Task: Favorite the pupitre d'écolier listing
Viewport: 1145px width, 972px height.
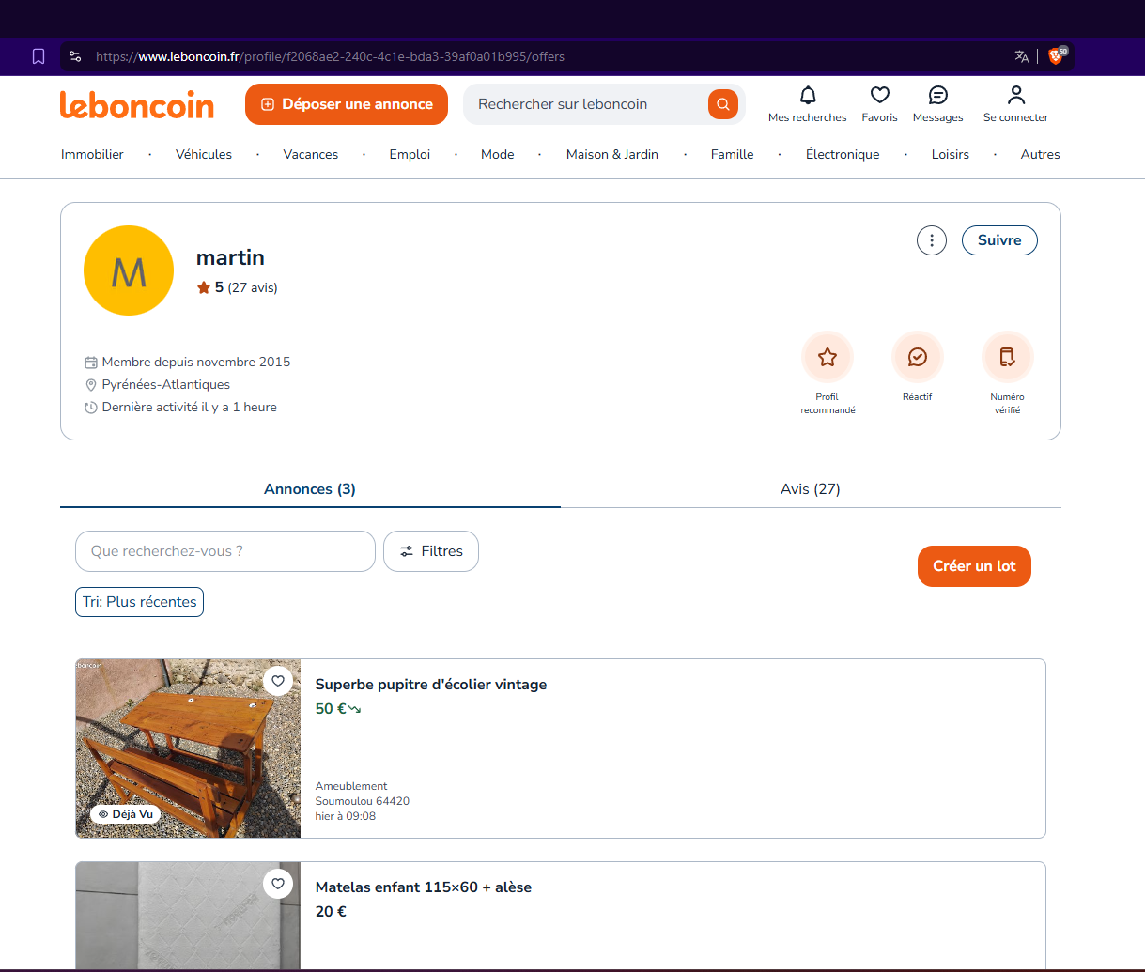Action: point(277,681)
